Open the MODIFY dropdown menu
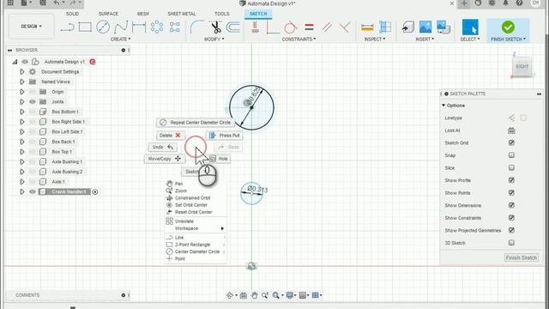This screenshot has height=309, width=549. click(x=214, y=39)
